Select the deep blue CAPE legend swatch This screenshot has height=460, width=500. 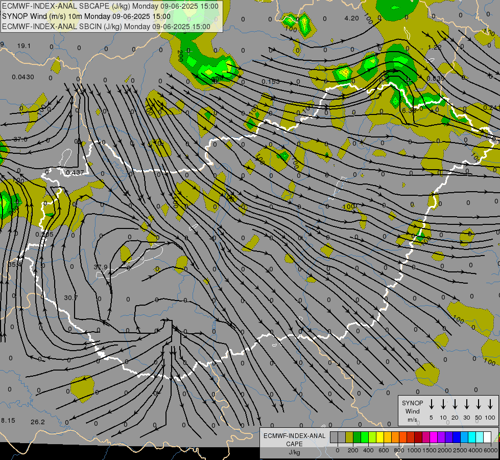pyautogui.click(x=456, y=438)
